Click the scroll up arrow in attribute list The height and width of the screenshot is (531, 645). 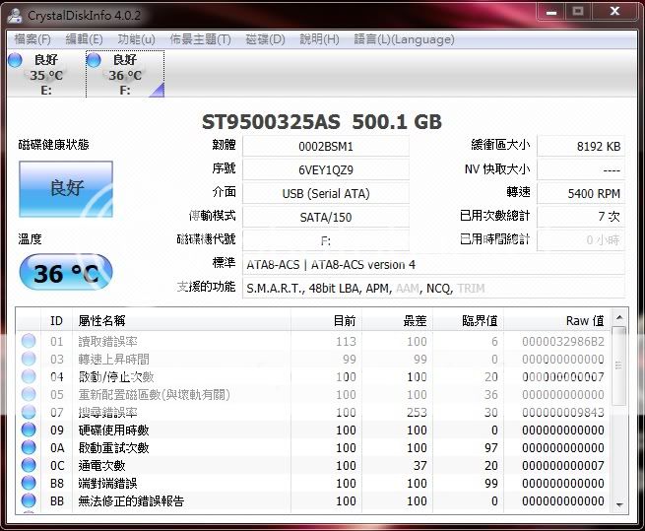tap(619, 317)
